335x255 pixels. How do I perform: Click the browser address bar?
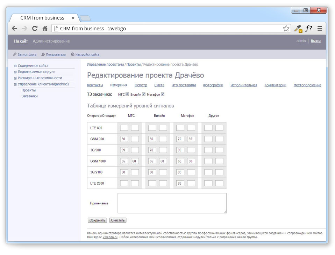point(171,29)
